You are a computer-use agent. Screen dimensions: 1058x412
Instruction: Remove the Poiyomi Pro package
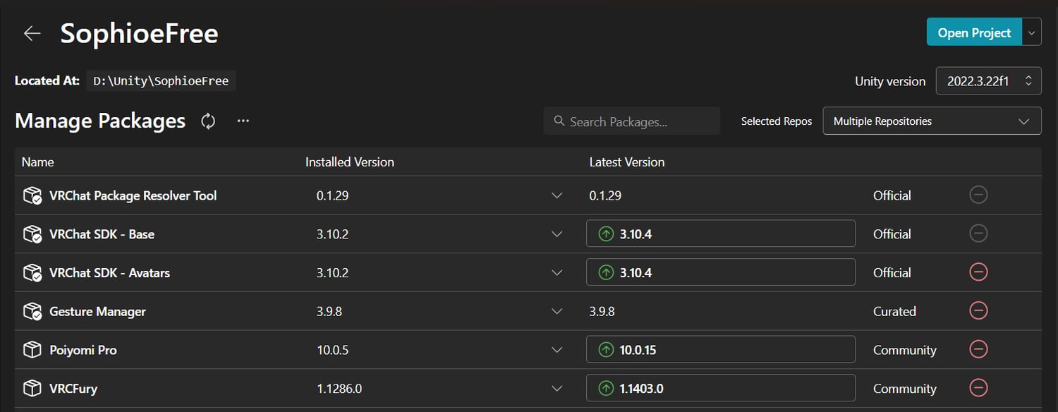pos(978,349)
